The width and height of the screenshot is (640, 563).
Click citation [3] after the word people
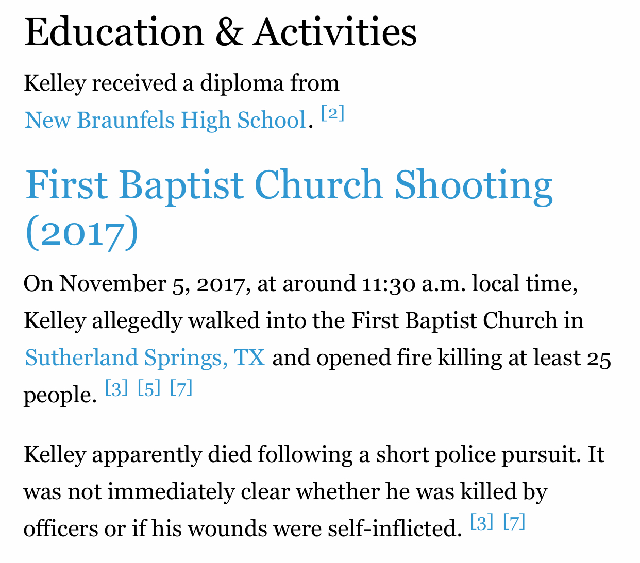point(116,388)
